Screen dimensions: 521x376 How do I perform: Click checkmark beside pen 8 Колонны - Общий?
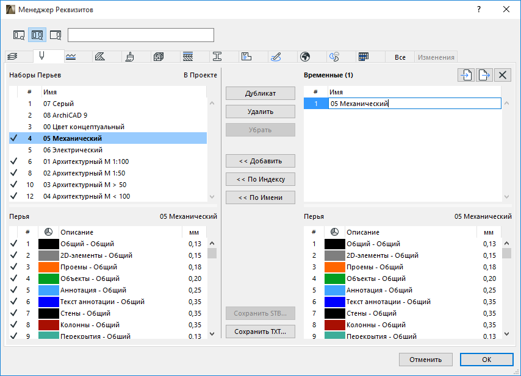13,325
